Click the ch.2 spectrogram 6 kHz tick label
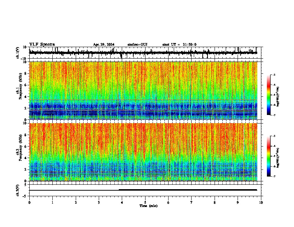The height and width of the screenshot is (227, 294). click(x=26, y=147)
